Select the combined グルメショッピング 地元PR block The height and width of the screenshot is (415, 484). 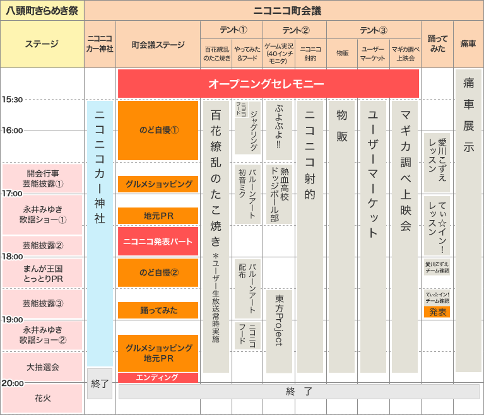[x=158, y=353]
